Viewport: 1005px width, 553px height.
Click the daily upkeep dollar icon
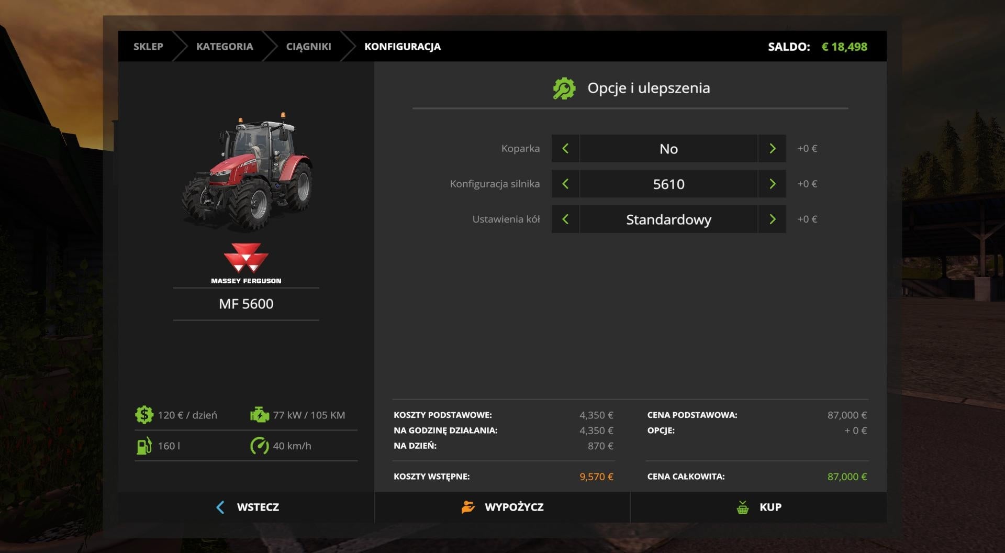click(x=144, y=415)
